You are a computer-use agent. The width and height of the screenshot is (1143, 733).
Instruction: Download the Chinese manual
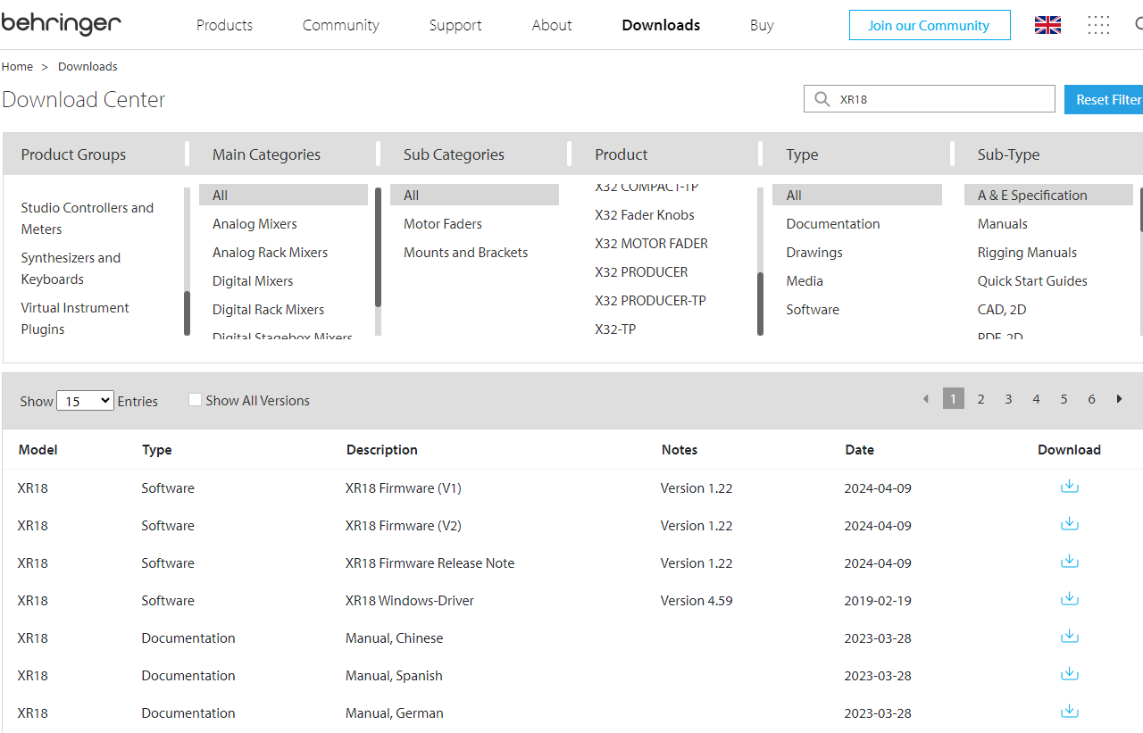[x=1069, y=637]
